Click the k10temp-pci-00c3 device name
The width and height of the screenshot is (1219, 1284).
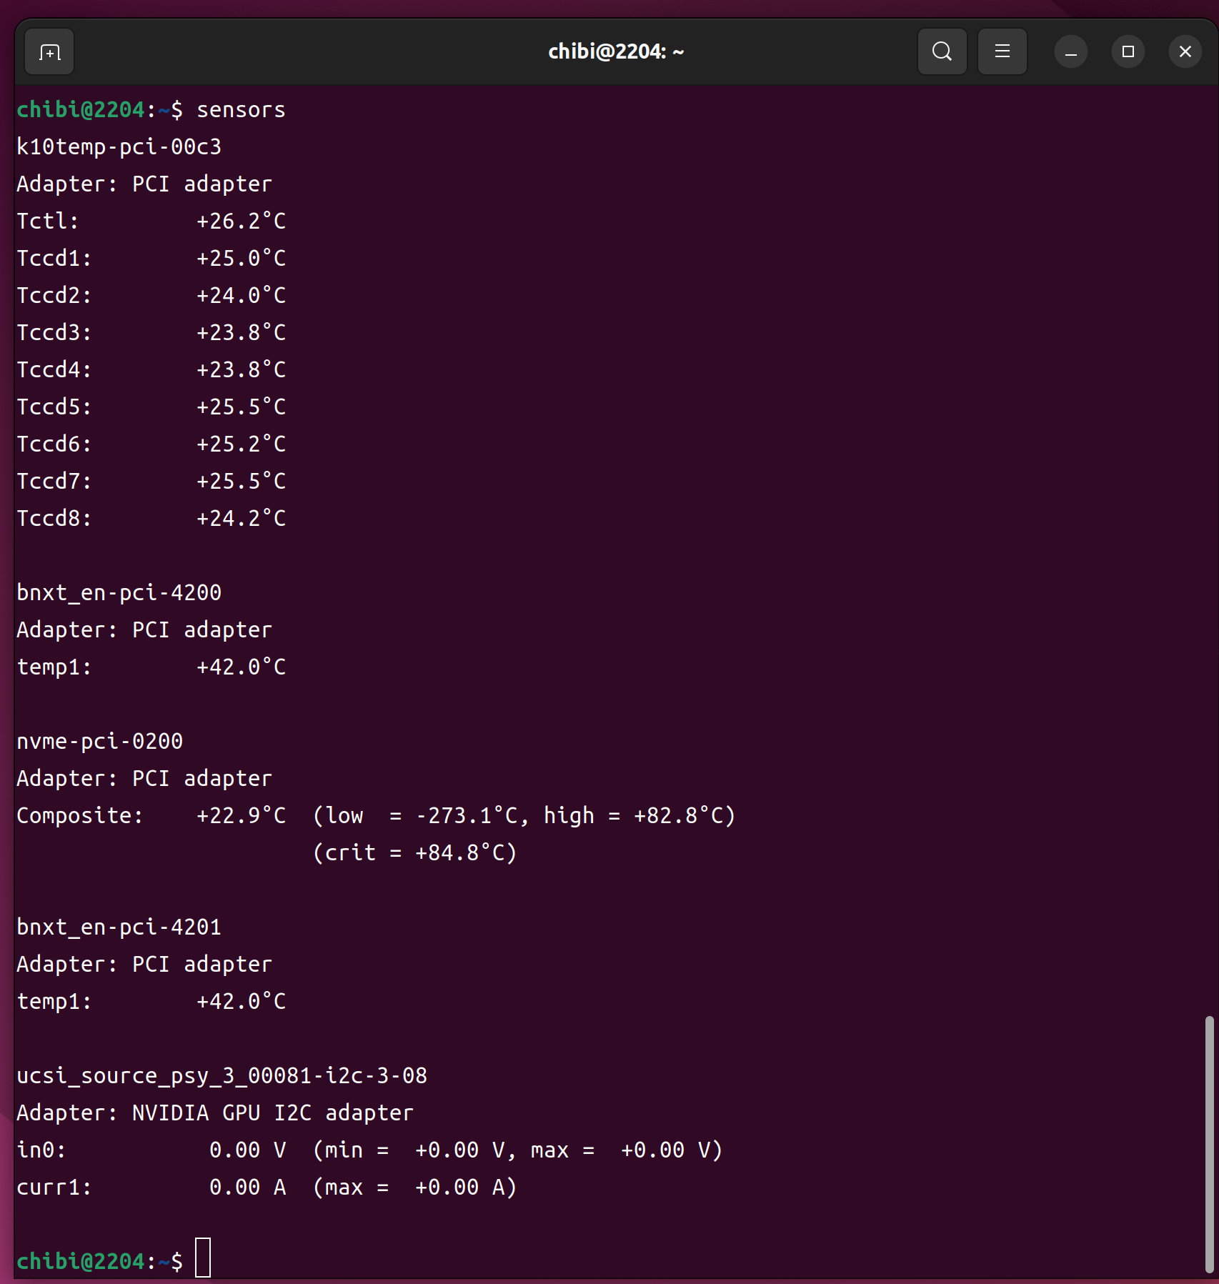click(x=119, y=147)
